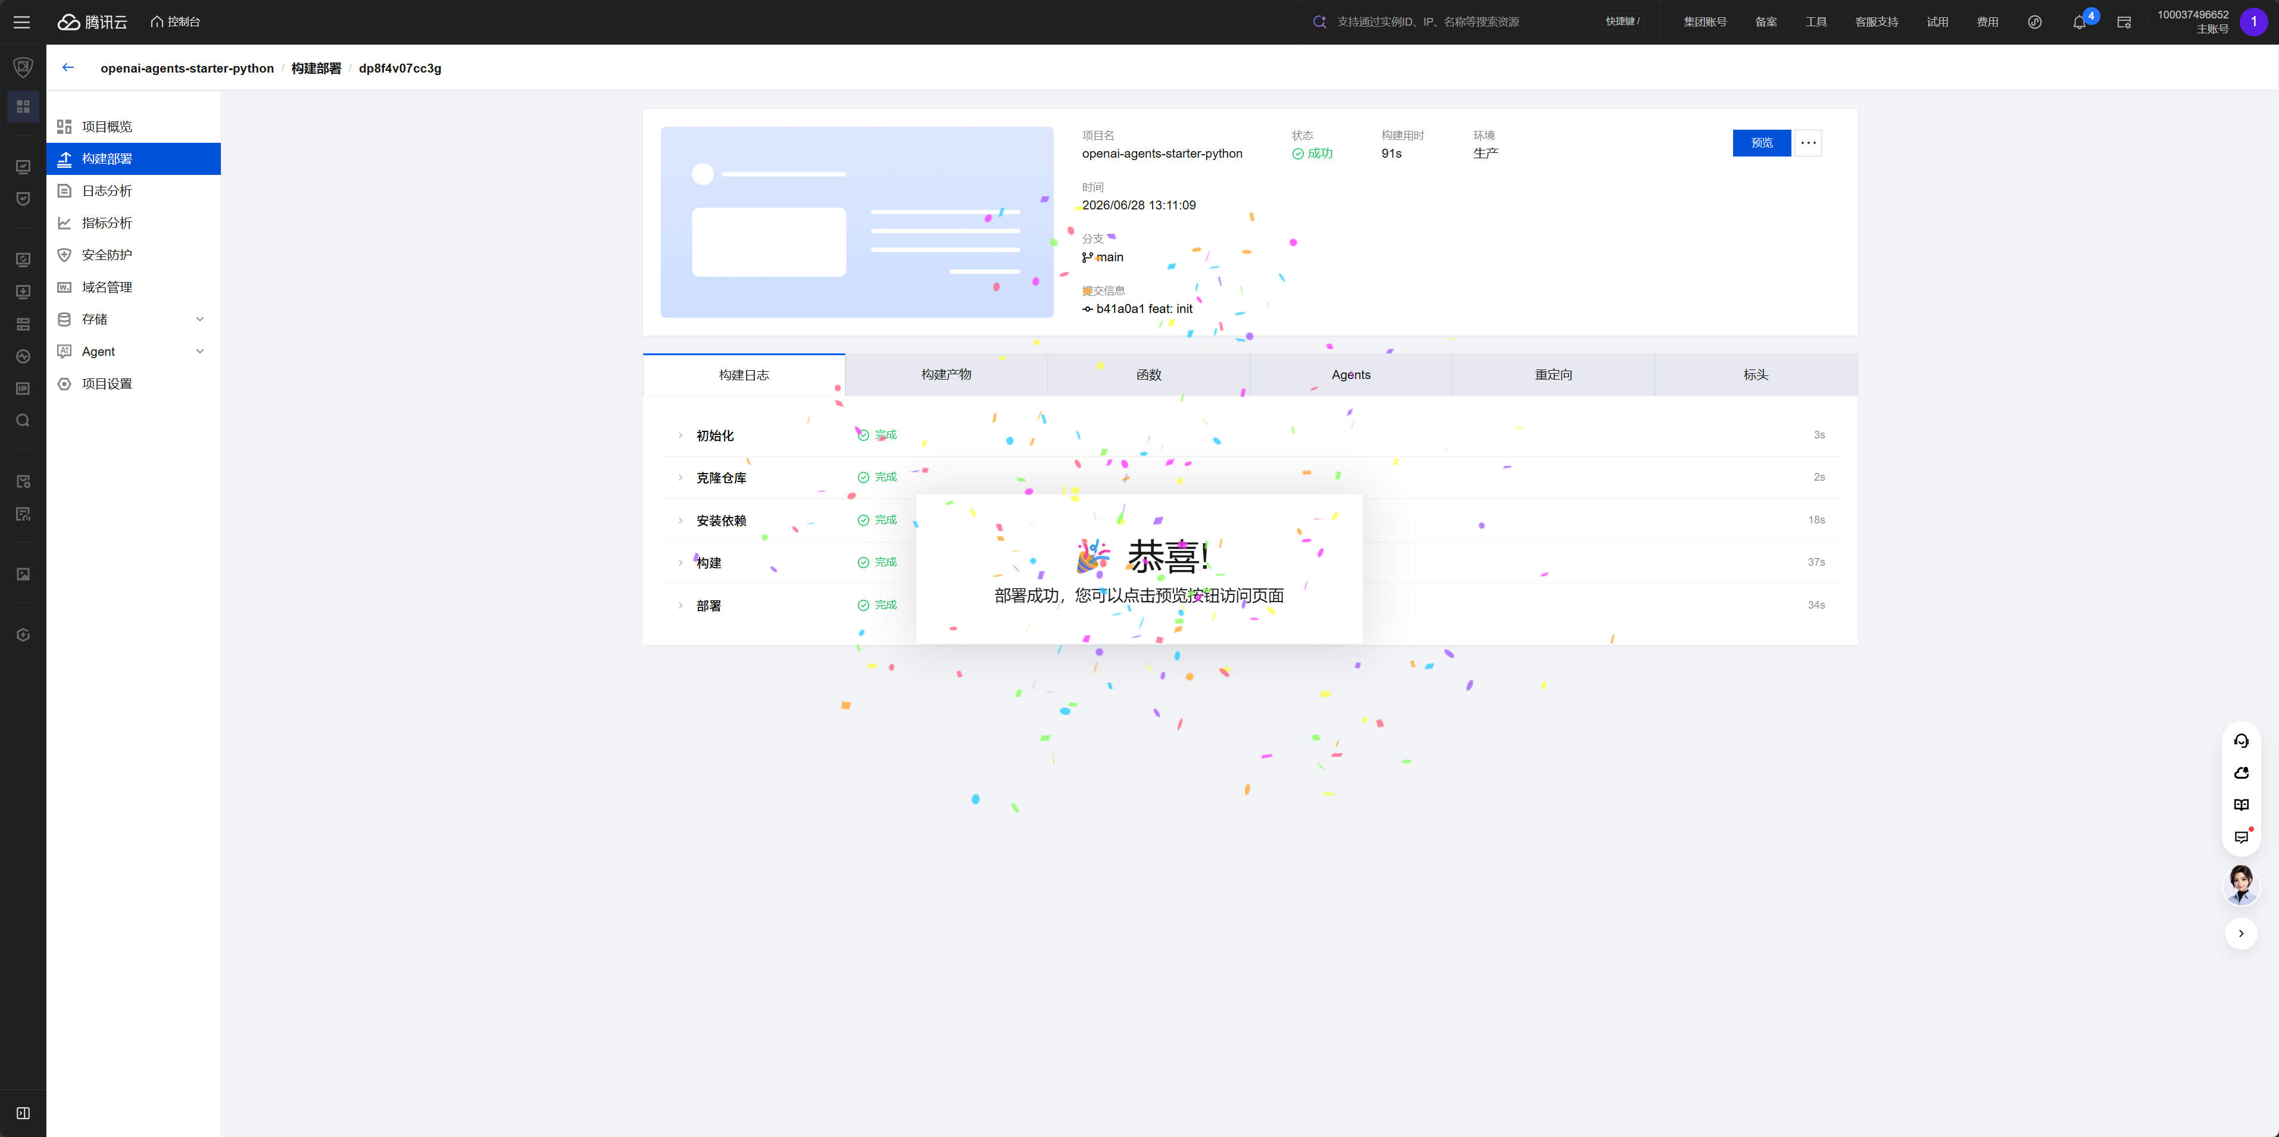Select 构建部署 in the sidebar
The height and width of the screenshot is (1137, 2279).
tap(133, 159)
